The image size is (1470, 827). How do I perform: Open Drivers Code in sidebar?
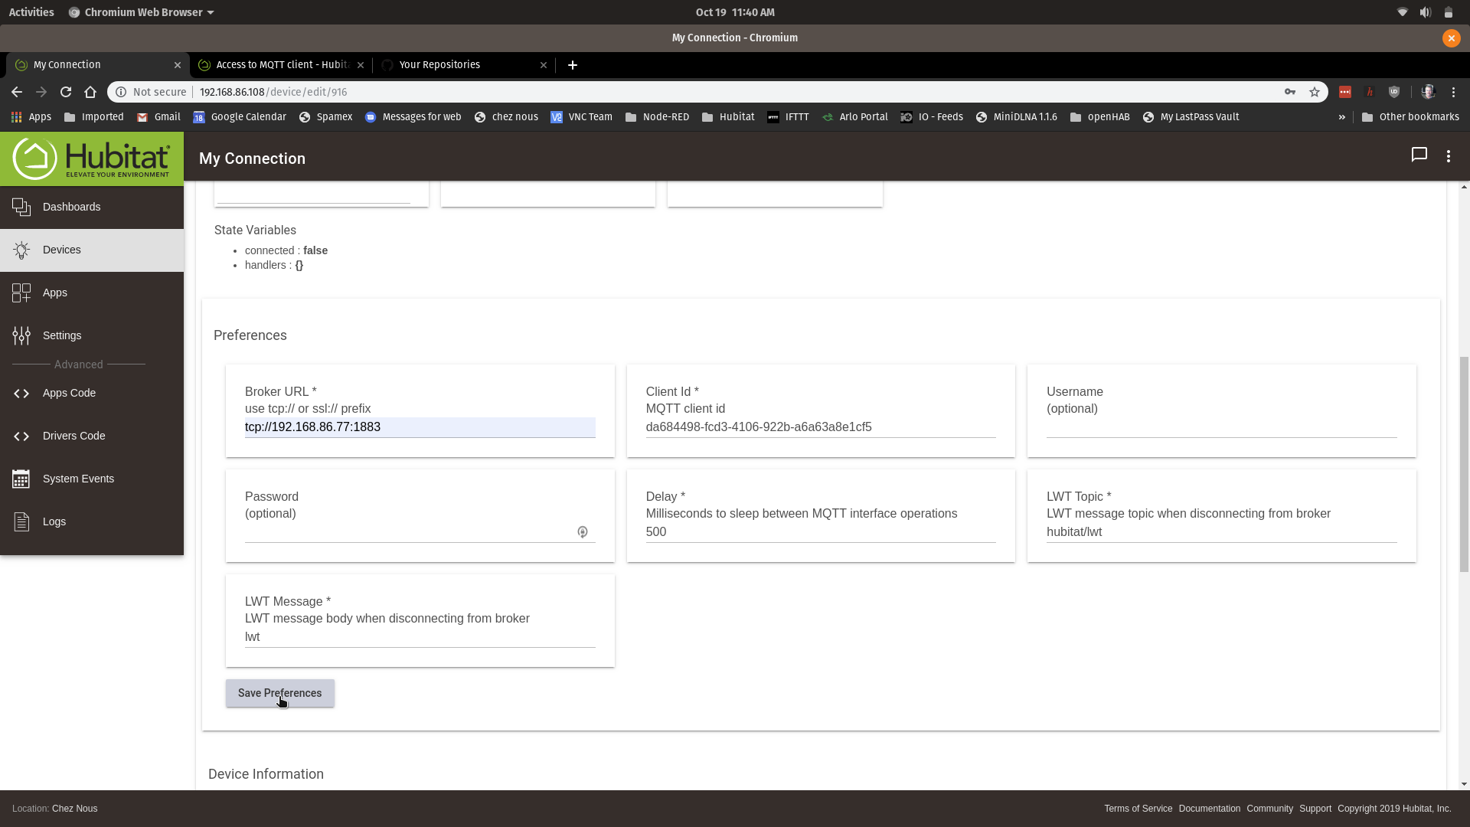[x=73, y=436]
